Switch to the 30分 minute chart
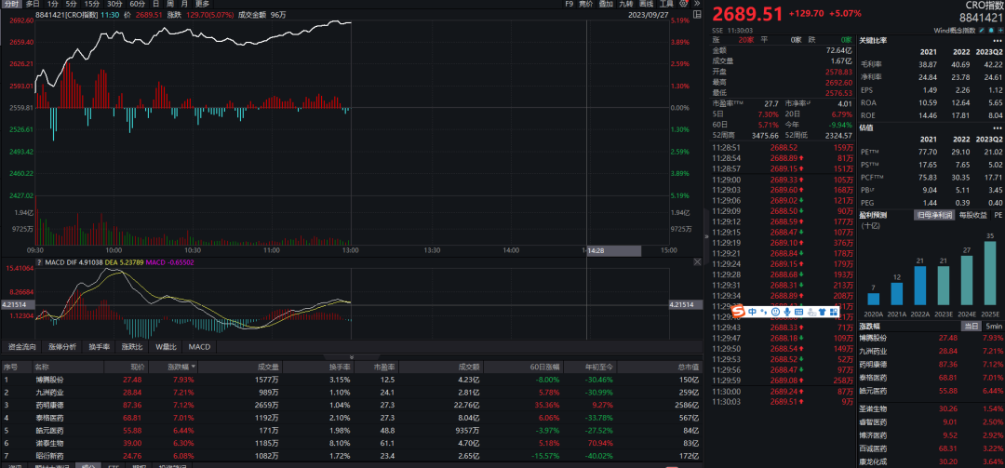1005x468 pixels. (114, 4)
